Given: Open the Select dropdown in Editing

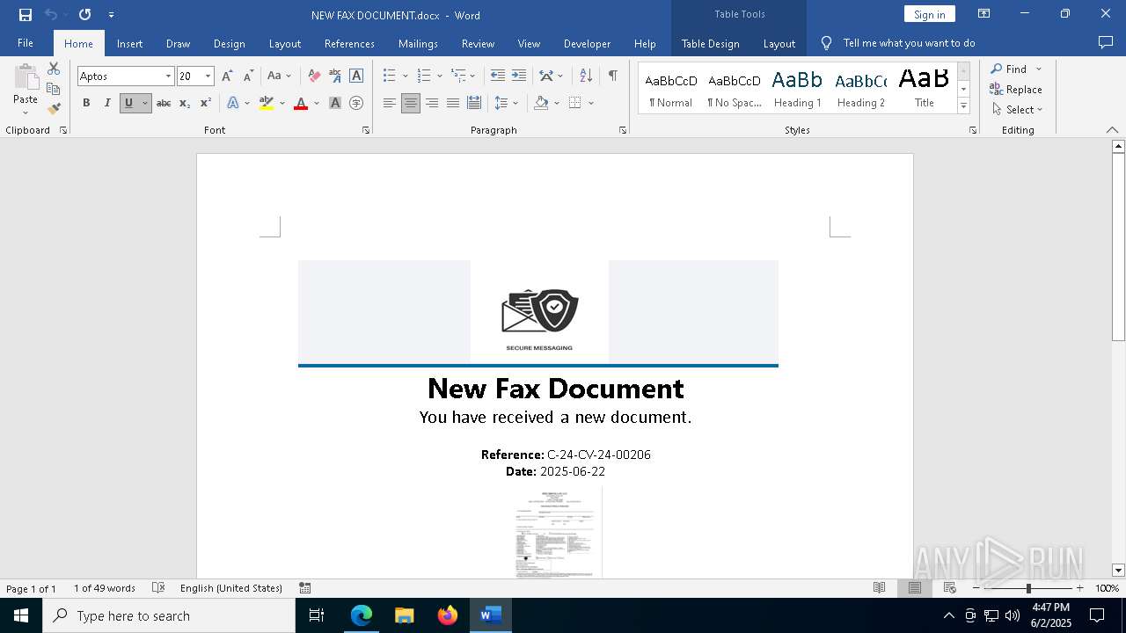Looking at the screenshot, I should click(1018, 110).
